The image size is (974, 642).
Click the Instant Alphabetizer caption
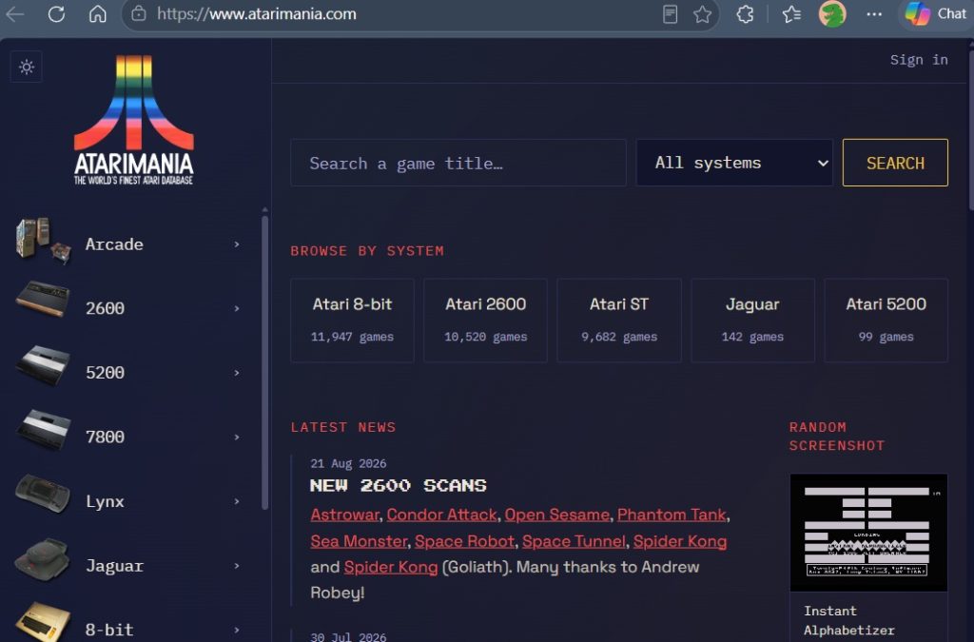point(848,620)
